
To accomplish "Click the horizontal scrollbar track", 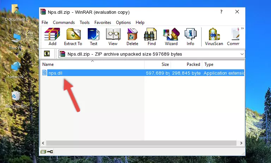I will (x=141, y=143).
